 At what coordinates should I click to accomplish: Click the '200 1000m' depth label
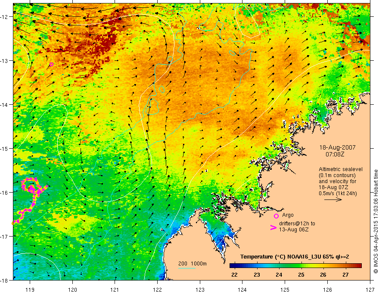click(193, 264)
